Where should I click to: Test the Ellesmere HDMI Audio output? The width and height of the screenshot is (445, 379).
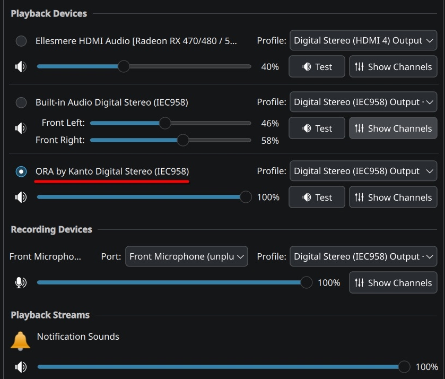(x=317, y=67)
